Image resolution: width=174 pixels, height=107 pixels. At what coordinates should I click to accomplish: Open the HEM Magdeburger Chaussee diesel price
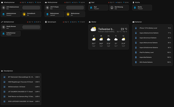[x=21, y=82]
